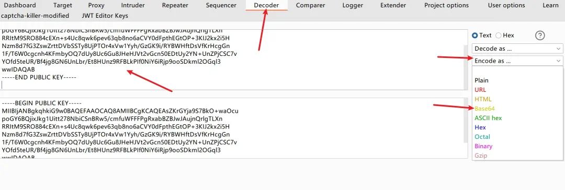The height and width of the screenshot is (190, 565).
Task: Open the Proxy tab
Action: tap(96, 5)
